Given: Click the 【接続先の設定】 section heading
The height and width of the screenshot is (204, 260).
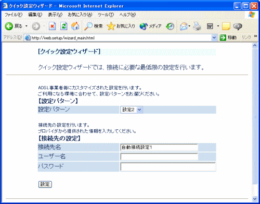Looking at the screenshot, I should point(59,138).
